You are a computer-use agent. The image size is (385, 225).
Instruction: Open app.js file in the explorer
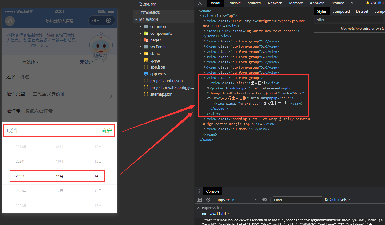click(x=155, y=60)
